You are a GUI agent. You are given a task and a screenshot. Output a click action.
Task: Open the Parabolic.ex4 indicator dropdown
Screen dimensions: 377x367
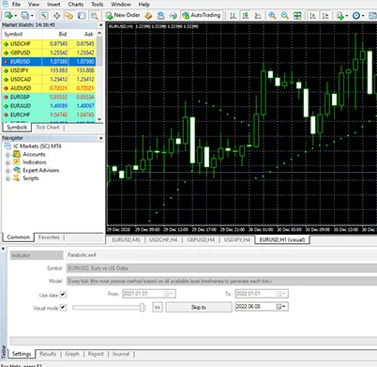221,255
